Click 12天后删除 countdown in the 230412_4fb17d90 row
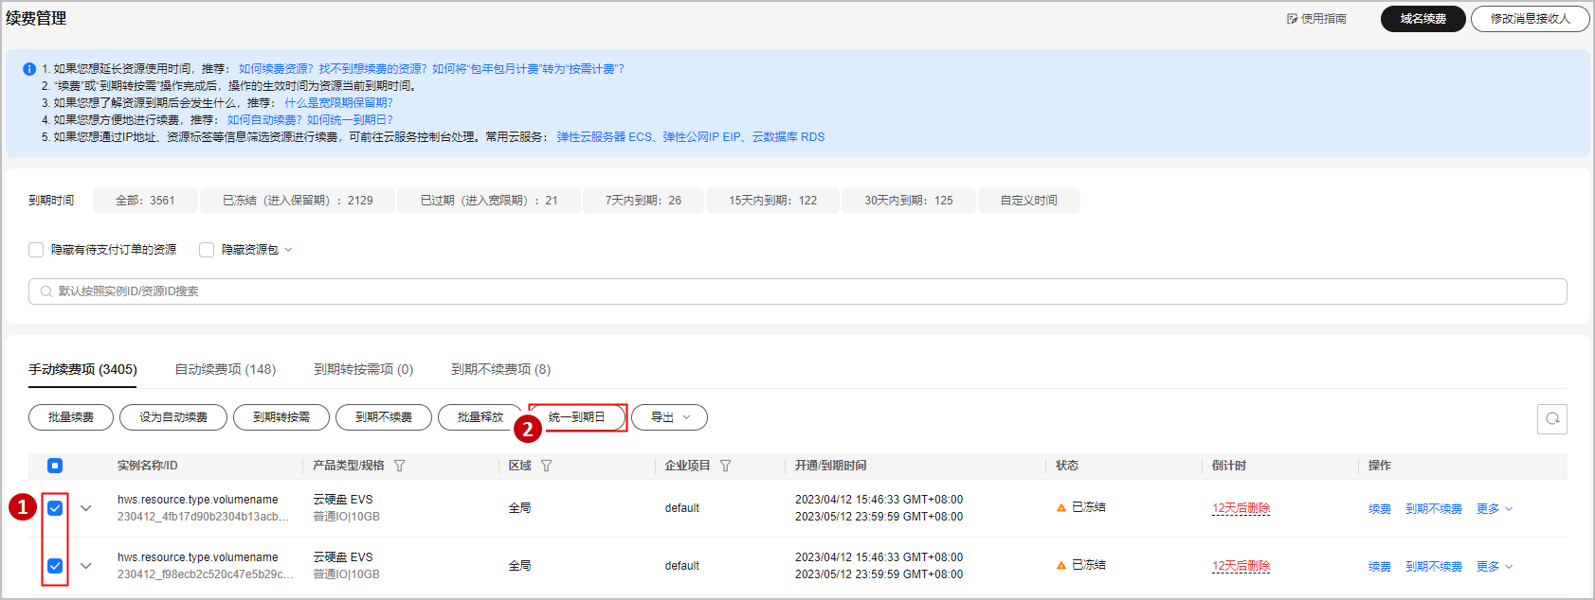The height and width of the screenshot is (600, 1595). click(x=1241, y=508)
